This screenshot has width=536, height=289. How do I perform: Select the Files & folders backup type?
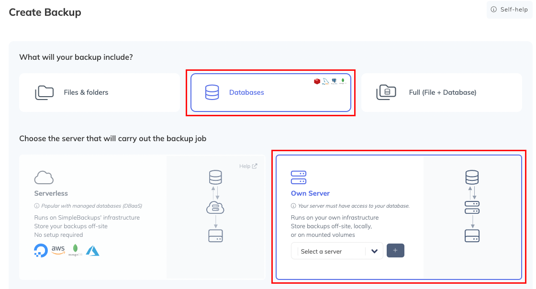point(100,92)
